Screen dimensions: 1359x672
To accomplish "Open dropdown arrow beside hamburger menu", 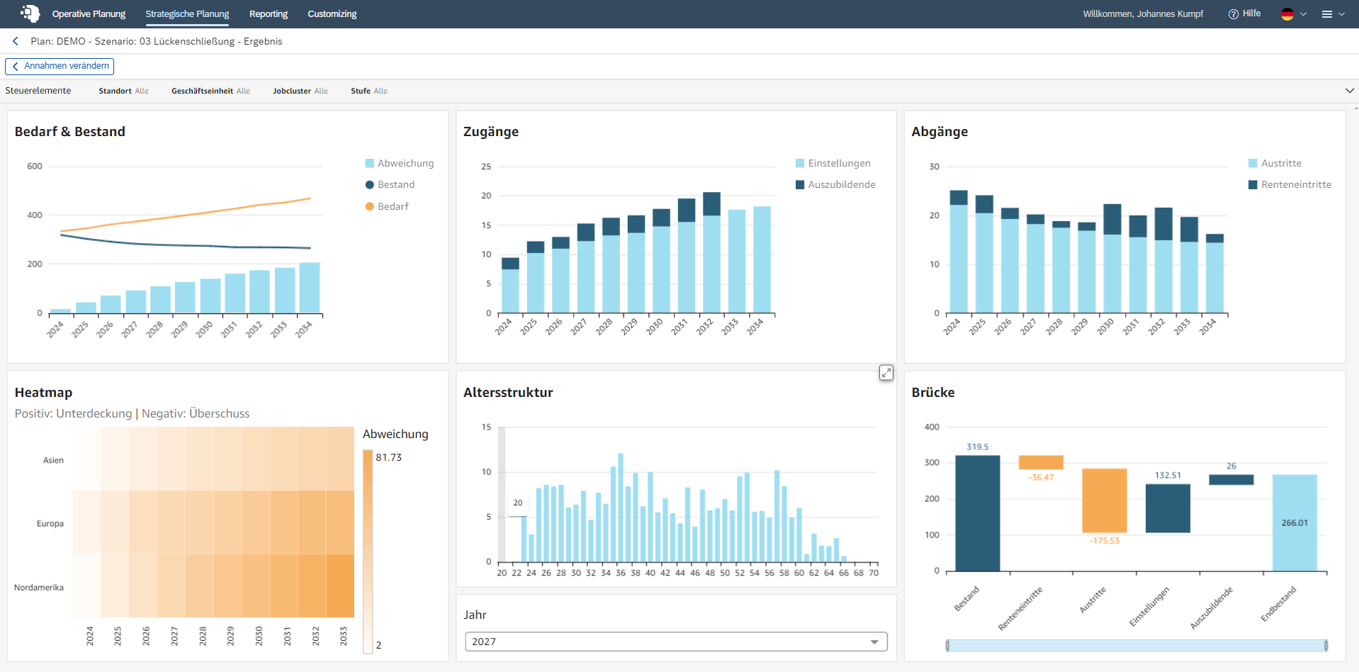I will 1341,14.
